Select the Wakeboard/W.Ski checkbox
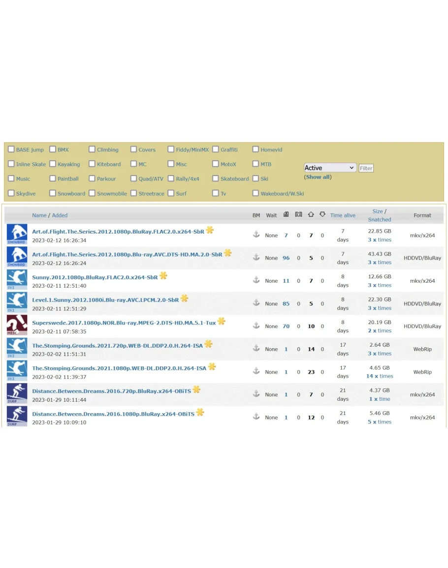 click(x=256, y=193)
